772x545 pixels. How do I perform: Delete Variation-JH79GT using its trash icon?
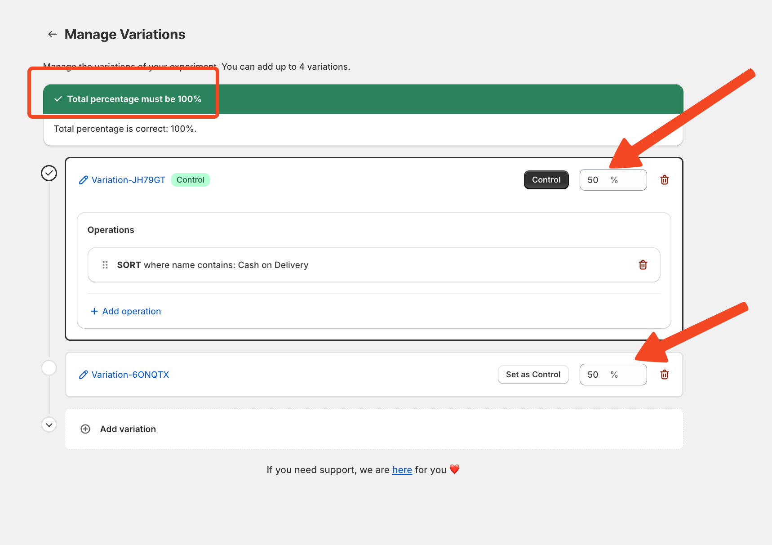(664, 180)
